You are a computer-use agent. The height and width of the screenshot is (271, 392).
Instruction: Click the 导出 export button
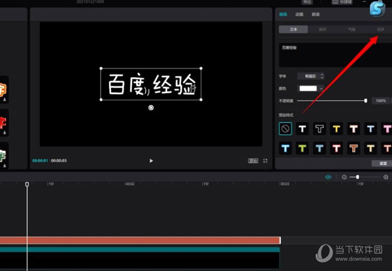pyautogui.click(x=307, y=2)
